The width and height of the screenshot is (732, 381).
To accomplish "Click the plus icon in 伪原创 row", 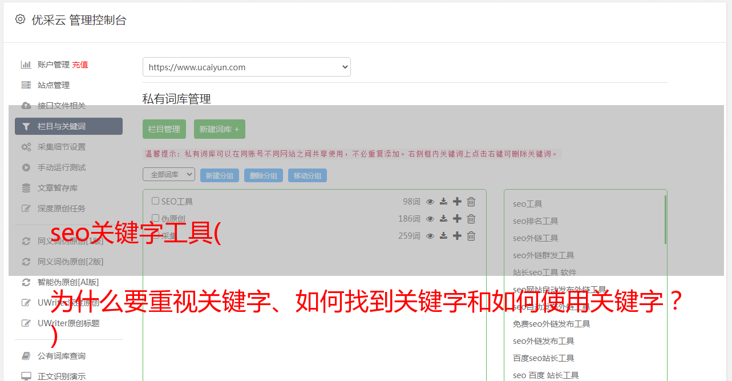I will [x=457, y=219].
